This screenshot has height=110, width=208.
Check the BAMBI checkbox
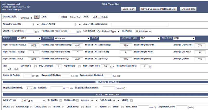coord(109,107)
